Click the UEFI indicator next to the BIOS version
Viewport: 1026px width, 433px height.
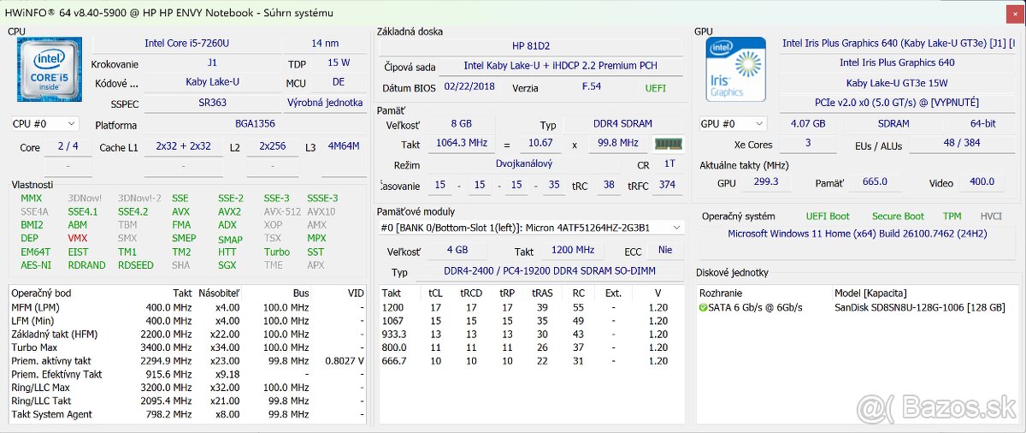656,87
